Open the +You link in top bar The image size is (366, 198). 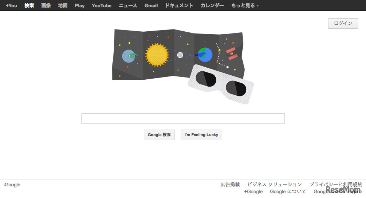[11, 5]
